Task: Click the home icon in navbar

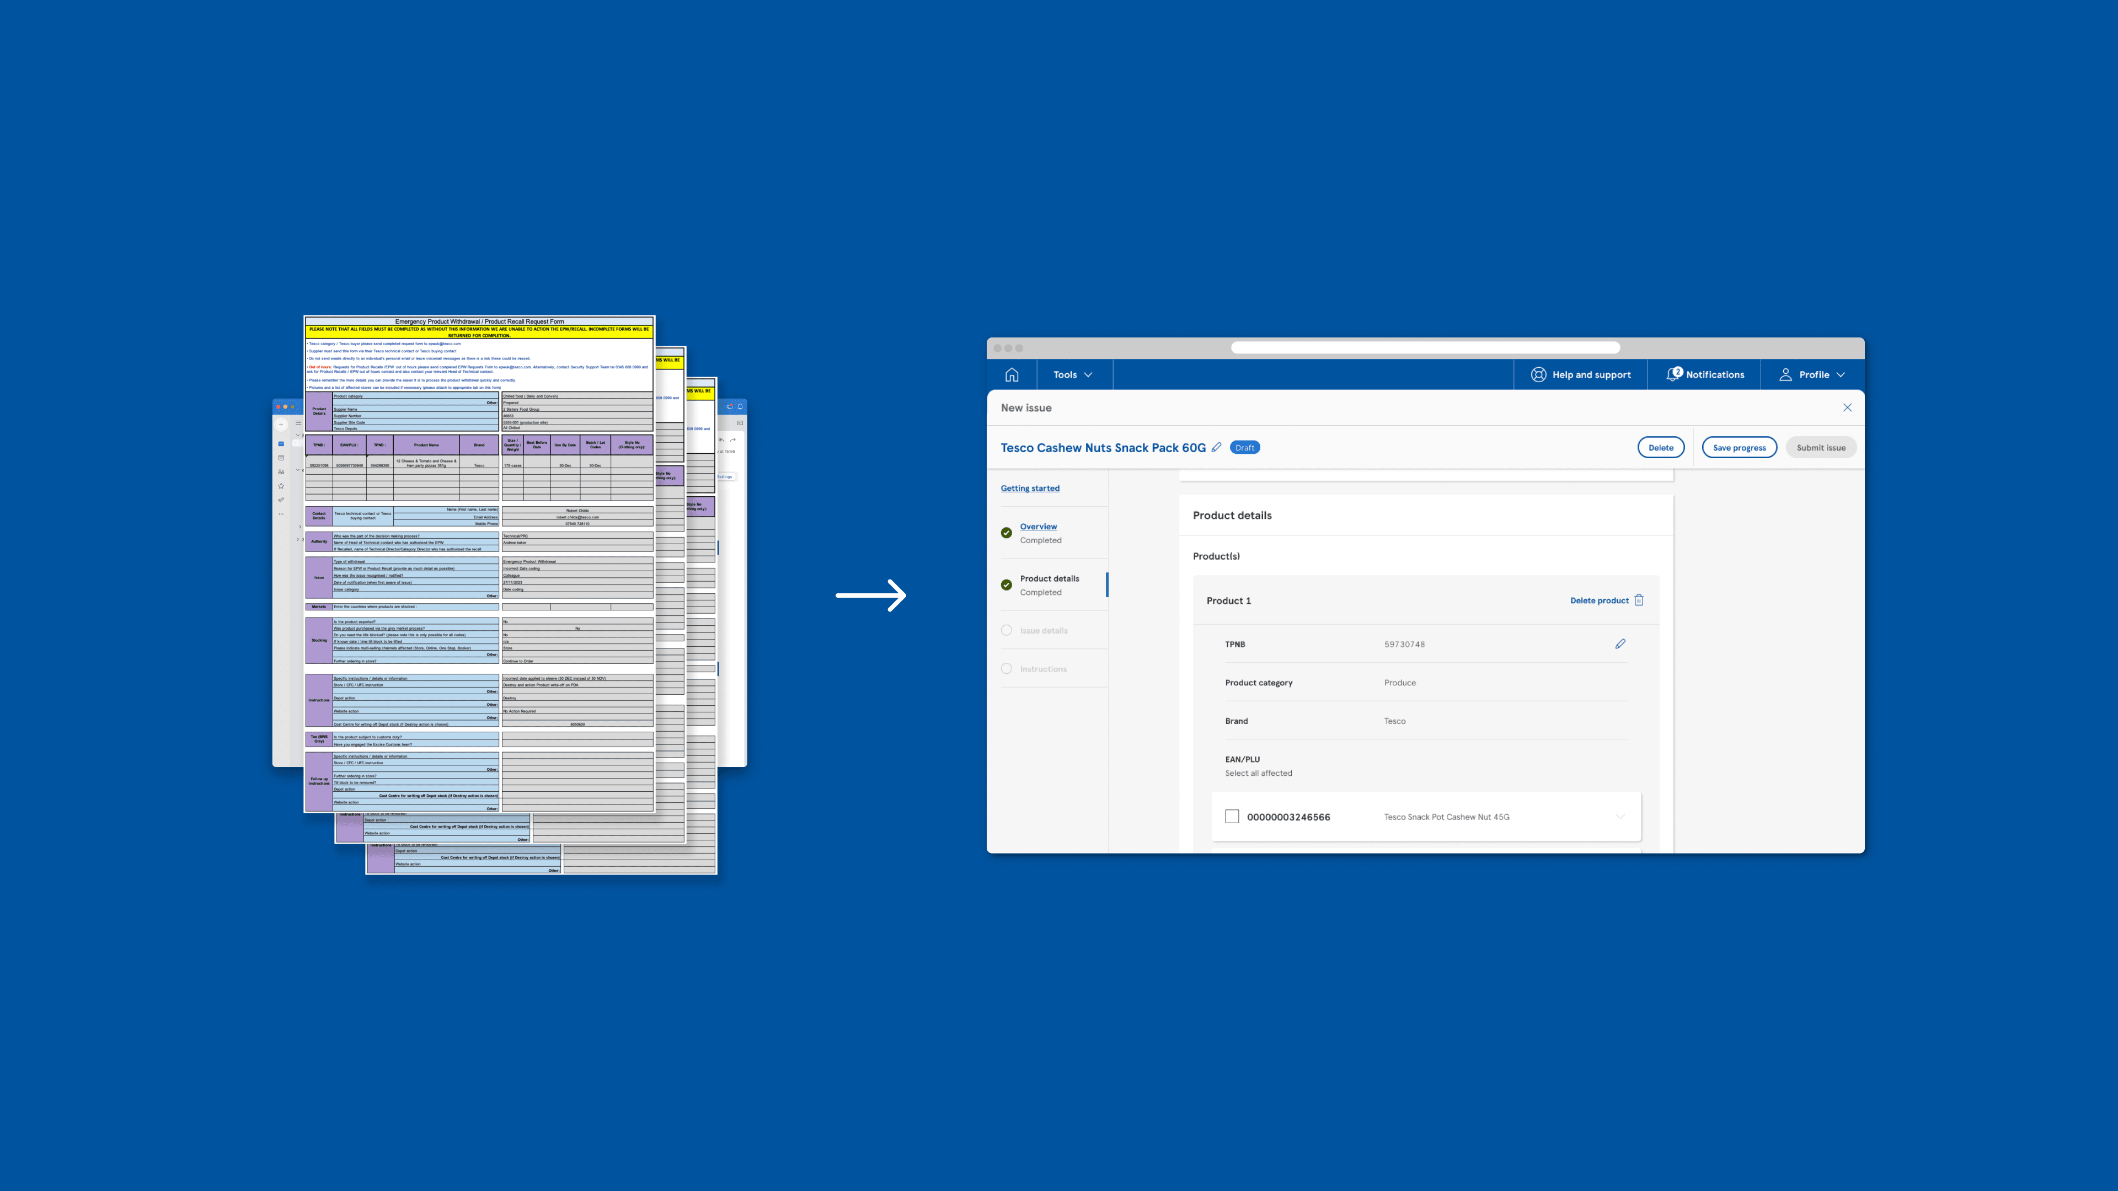Action: 1012,375
